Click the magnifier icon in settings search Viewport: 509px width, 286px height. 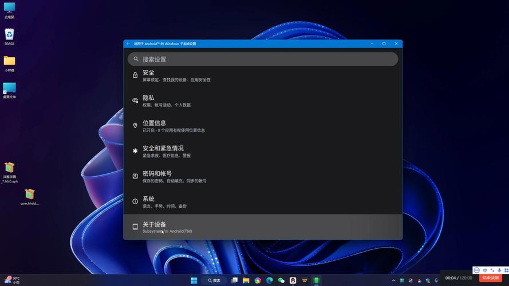[136, 59]
